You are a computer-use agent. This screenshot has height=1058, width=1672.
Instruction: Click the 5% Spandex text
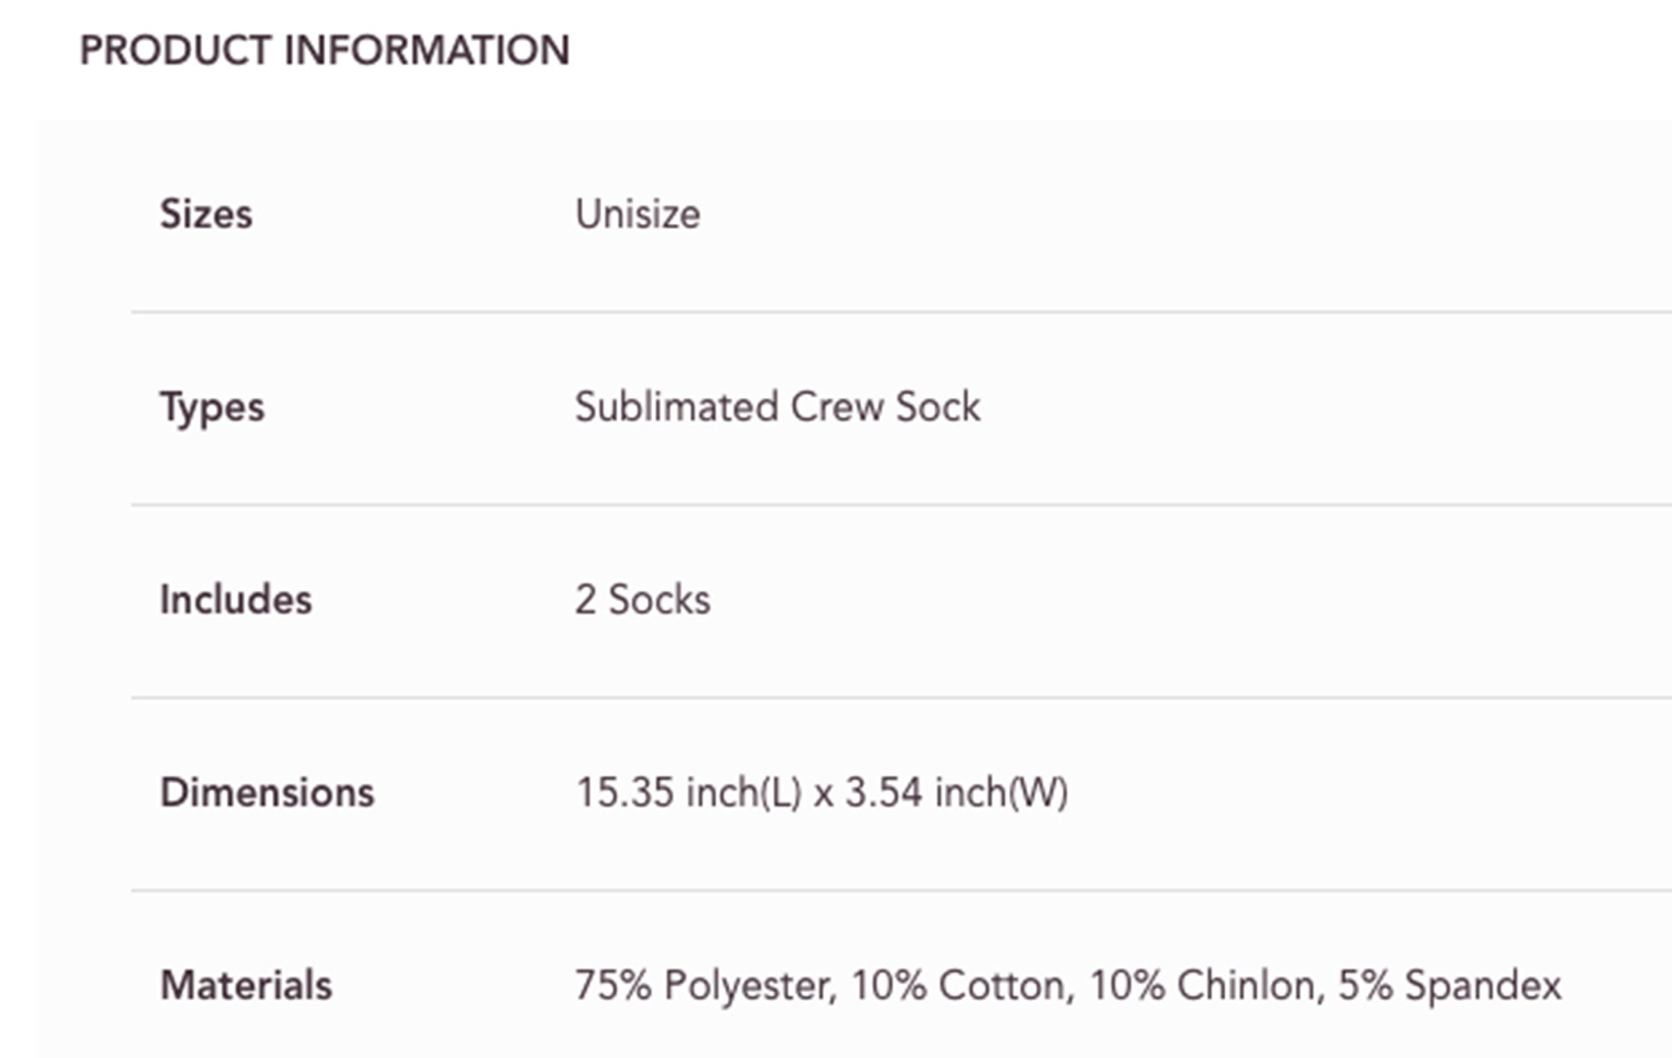pyautogui.click(x=1450, y=986)
